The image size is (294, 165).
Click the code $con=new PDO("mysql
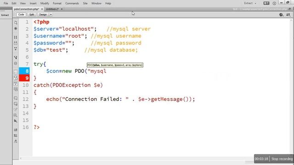(76, 71)
